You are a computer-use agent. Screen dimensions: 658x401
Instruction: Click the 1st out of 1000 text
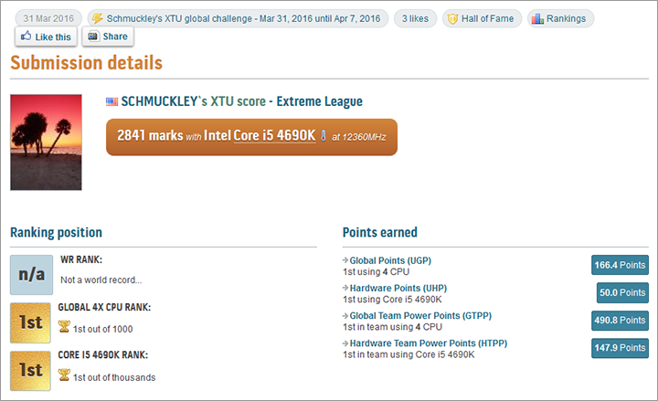(x=102, y=329)
